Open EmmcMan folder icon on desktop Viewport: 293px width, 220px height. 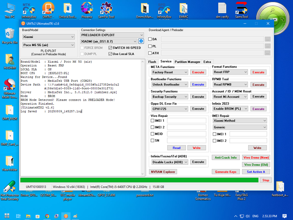point(145,10)
